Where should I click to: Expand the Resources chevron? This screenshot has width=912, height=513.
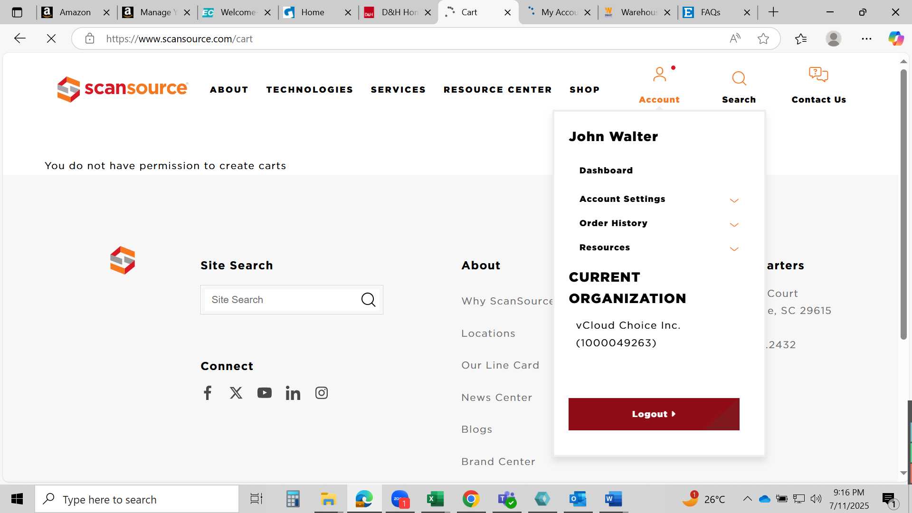click(x=734, y=249)
